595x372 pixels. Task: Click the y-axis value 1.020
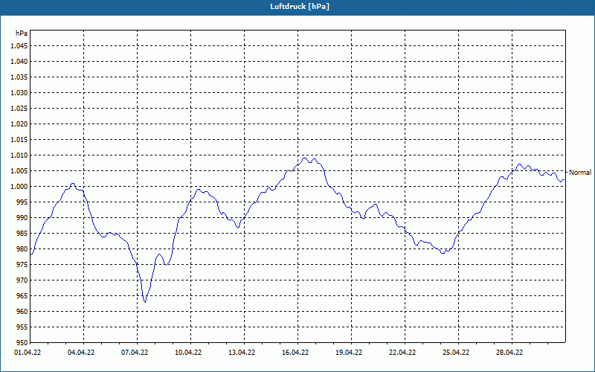[19, 124]
